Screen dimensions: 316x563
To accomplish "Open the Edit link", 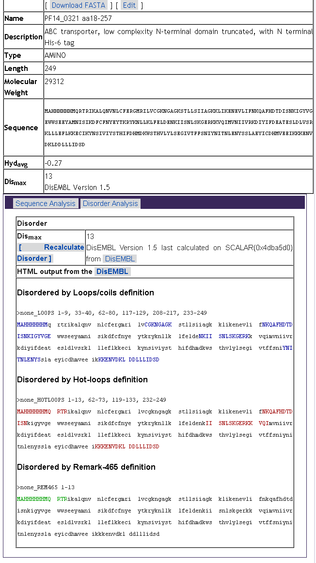I will click(129, 5).
